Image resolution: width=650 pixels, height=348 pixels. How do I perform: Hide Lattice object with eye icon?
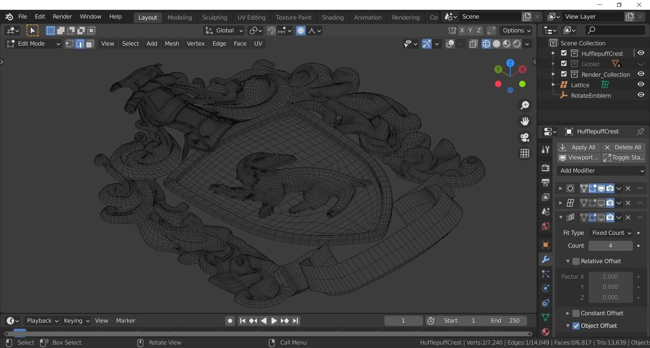pos(641,84)
